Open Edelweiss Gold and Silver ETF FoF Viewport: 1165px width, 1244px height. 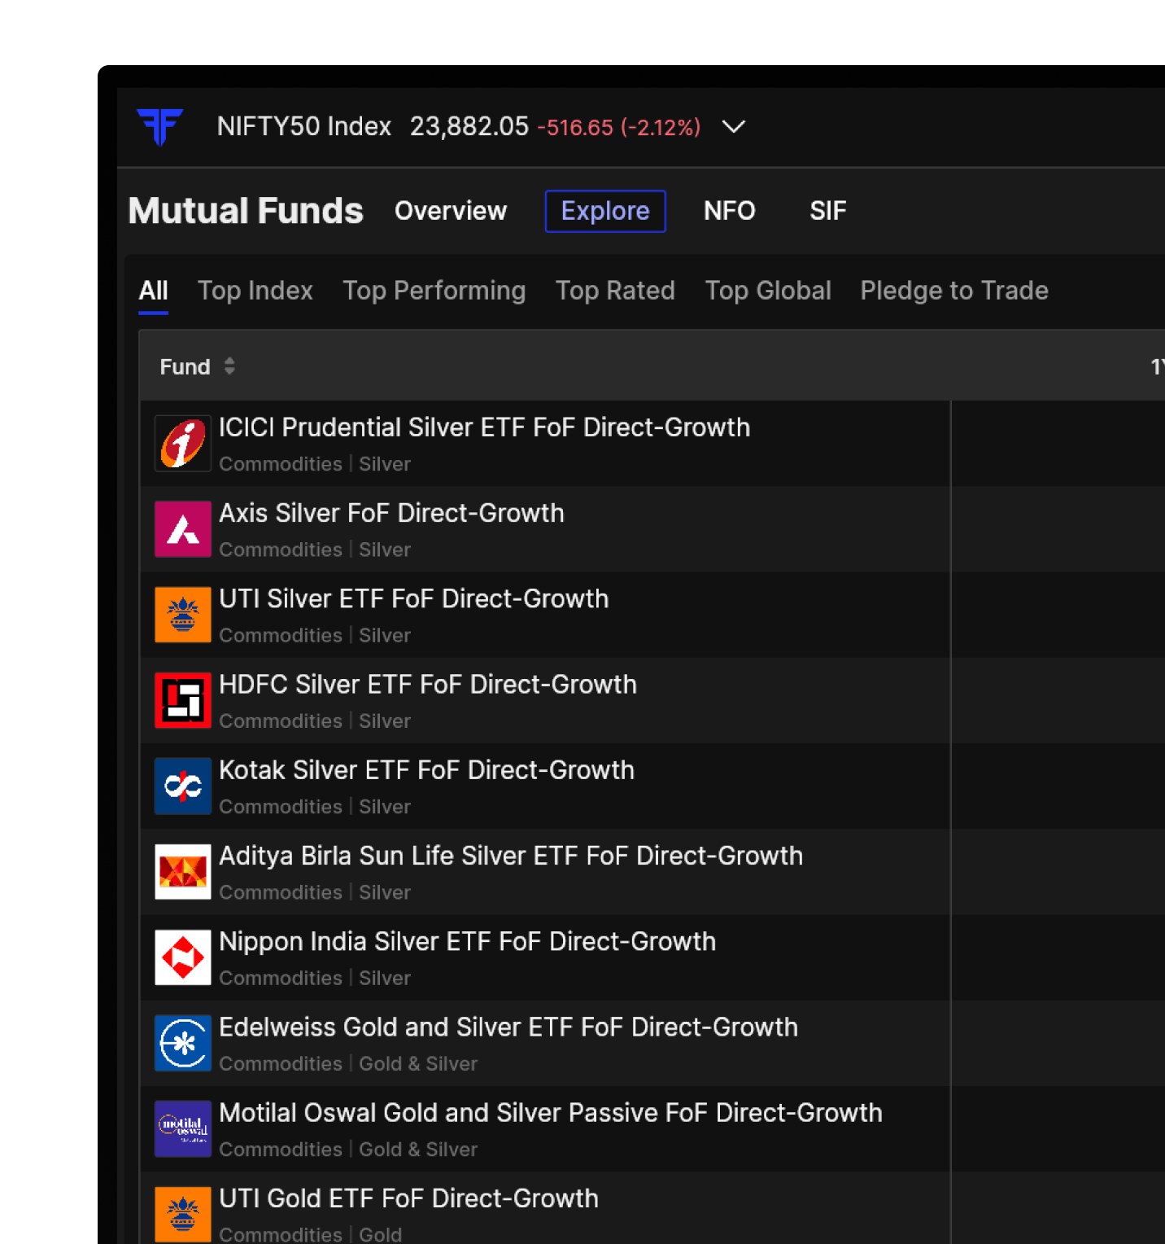pos(508,1027)
